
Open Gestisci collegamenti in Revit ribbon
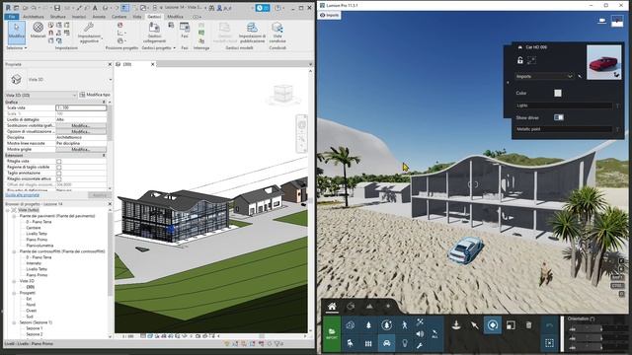(x=154, y=33)
